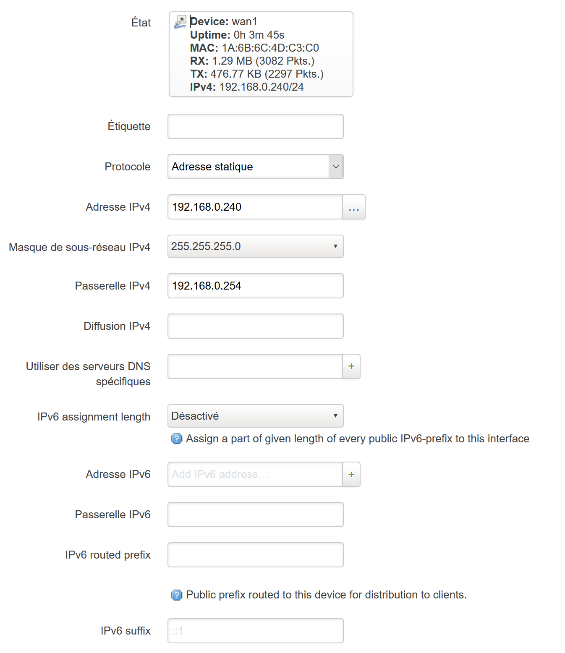The image size is (565, 653).
Task: Click the green plus to add an IPv6 address
Action: coord(351,474)
